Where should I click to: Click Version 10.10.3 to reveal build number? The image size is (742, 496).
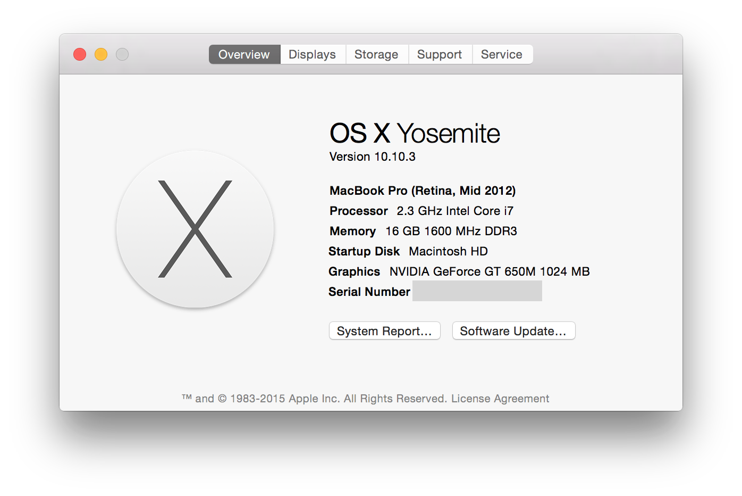(x=373, y=156)
